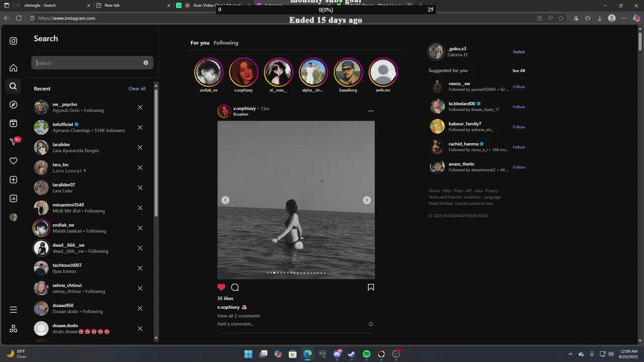Viewport: 644px width, 362px height.
Task: Remove laralider from recent searches
Action: pos(140,147)
